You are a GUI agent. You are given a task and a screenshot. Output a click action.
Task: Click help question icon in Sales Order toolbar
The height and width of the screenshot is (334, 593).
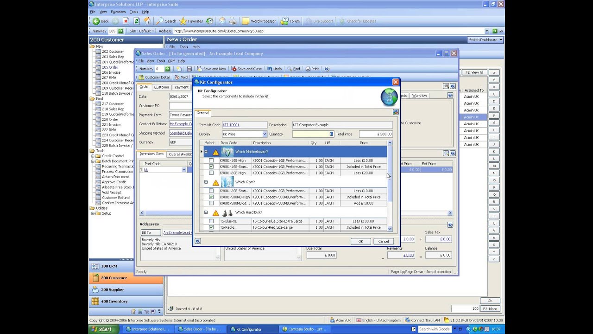tap(327, 69)
